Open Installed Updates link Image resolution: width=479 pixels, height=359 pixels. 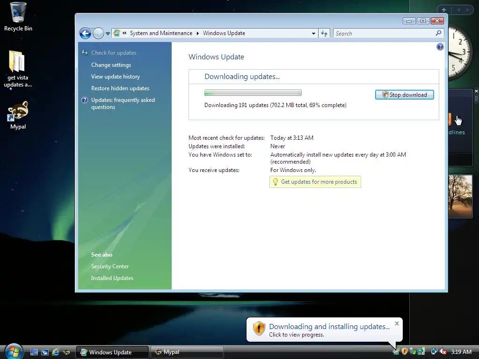[x=112, y=278]
